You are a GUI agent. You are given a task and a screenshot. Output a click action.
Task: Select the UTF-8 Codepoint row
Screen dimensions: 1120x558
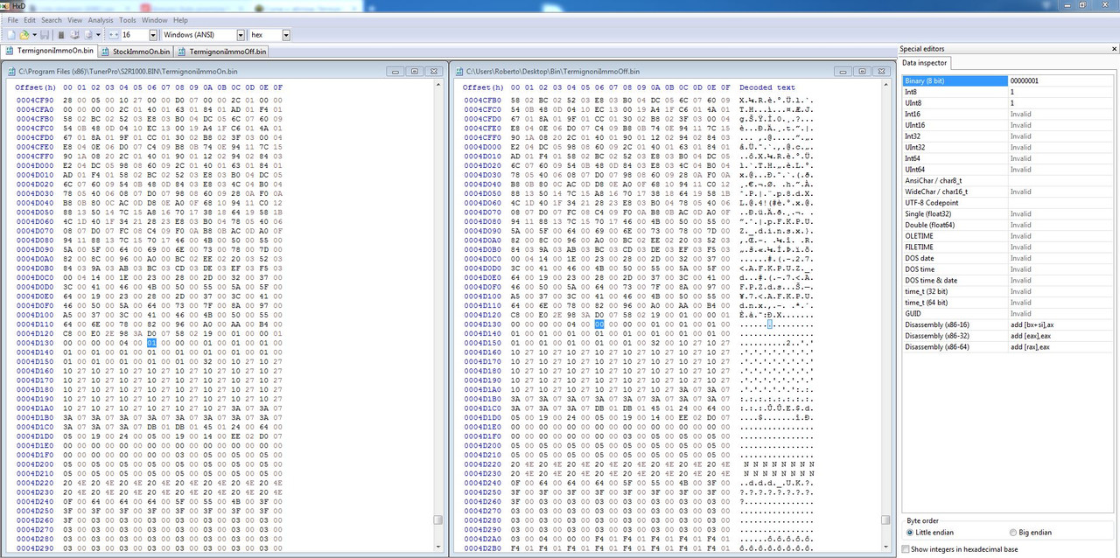(x=1009, y=203)
